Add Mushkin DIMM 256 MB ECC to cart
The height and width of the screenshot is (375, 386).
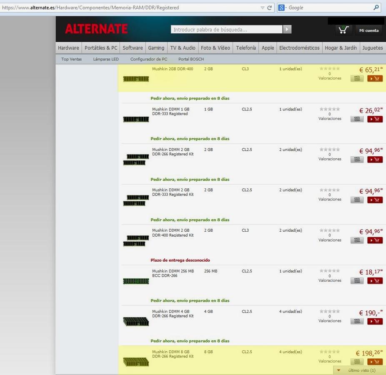tap(375, 281)
